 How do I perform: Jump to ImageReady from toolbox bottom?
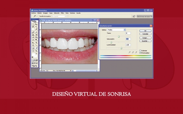[x=35, y=66]
